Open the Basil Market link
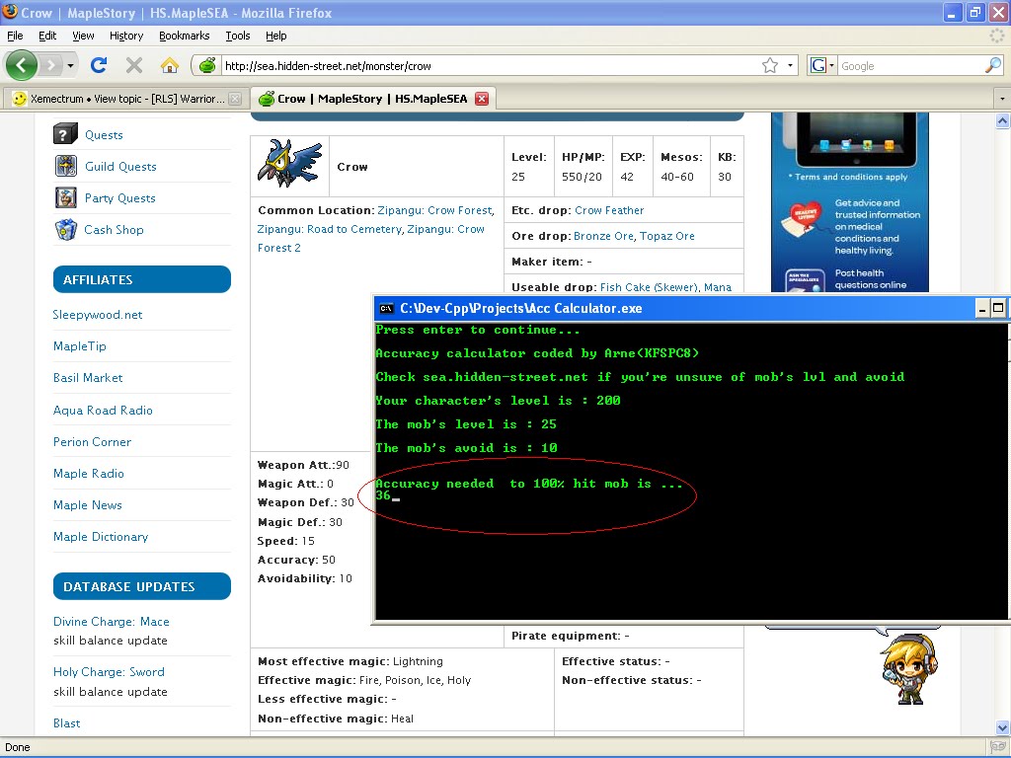 click(x=88, y=378)
